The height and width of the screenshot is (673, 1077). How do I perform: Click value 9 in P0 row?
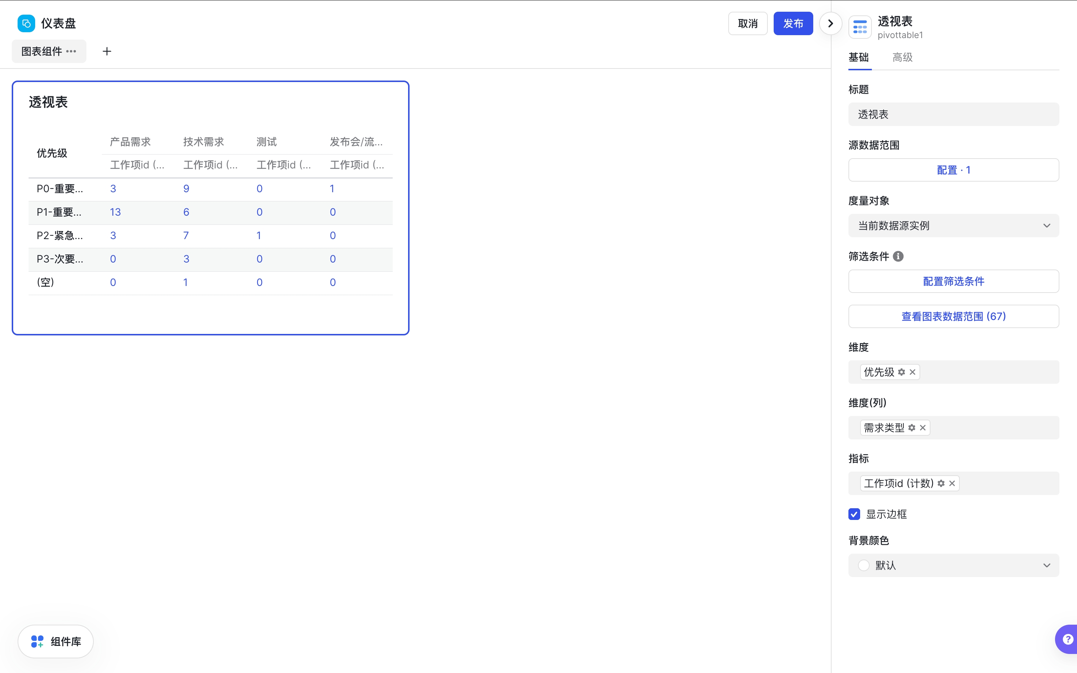coord(186,189)
